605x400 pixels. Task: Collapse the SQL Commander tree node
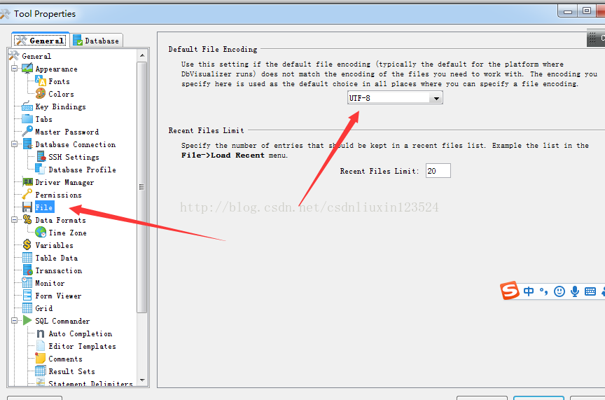(14, 320)
